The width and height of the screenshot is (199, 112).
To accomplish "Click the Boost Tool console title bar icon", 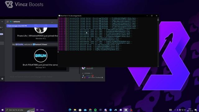I will tap(59, 16).
